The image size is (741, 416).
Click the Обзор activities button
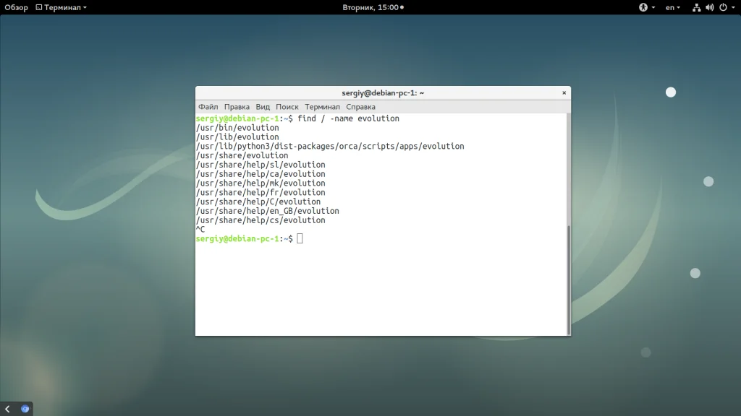16,7
